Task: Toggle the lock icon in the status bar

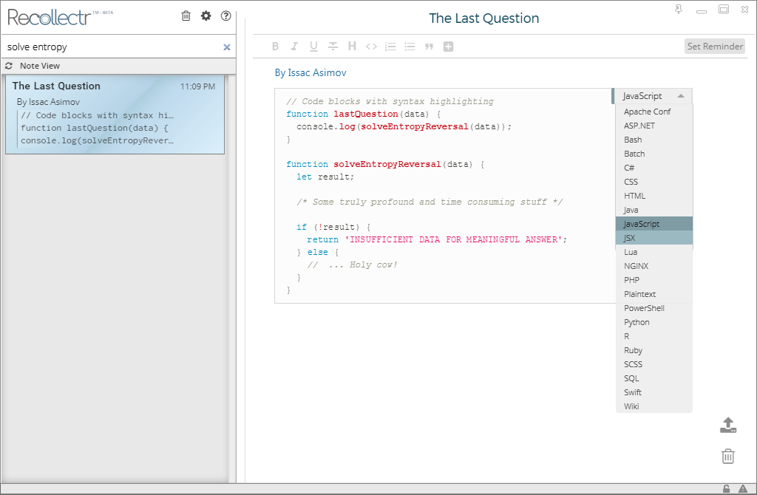Action: click(726, 489)
